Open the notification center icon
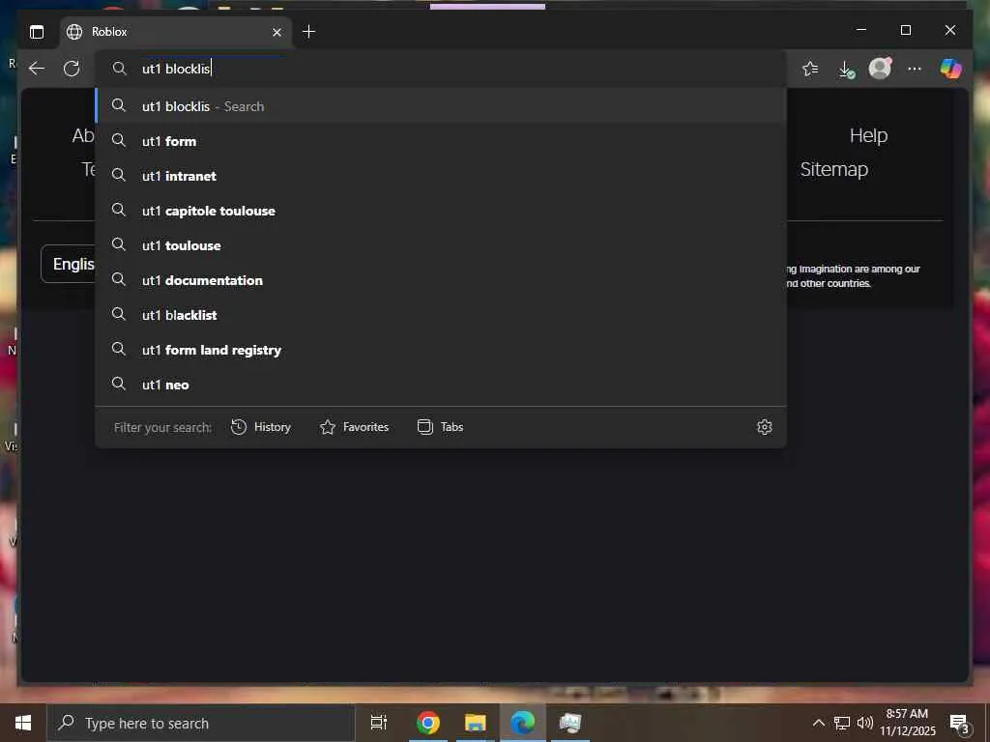Image resolution: width=990 pixels, height=742 pixels. [959, 724]
